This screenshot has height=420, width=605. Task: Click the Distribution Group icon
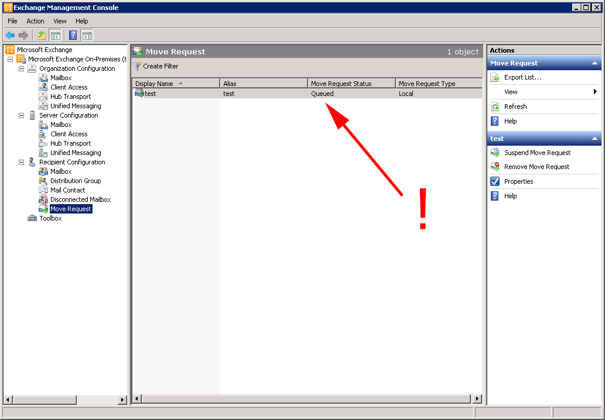[x=43, y=181]
